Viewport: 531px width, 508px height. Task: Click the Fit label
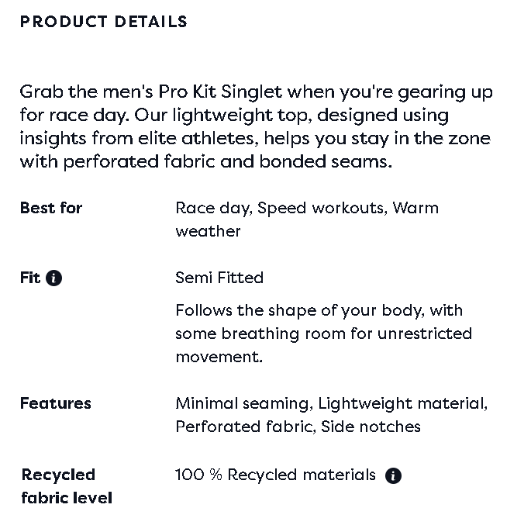pos(30,278)
